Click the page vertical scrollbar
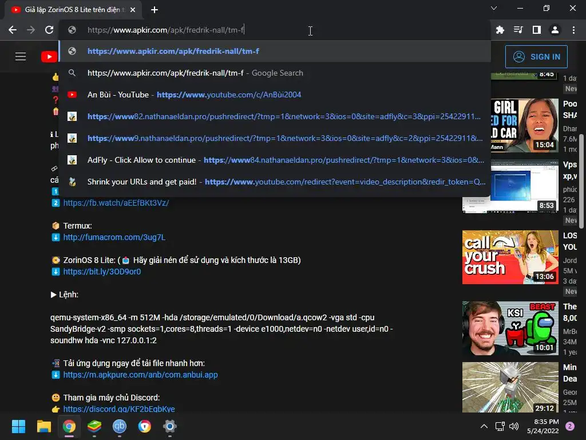The width and height of the screenshot is (586, 440). pos(581,182)
